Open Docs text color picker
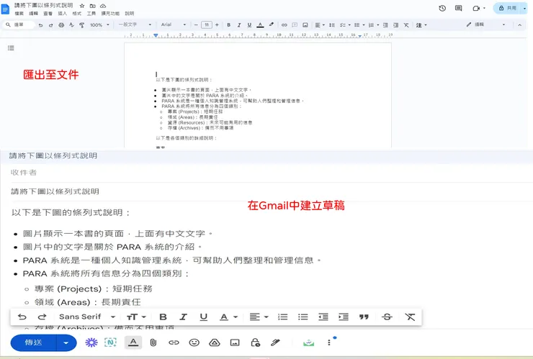 261,24
